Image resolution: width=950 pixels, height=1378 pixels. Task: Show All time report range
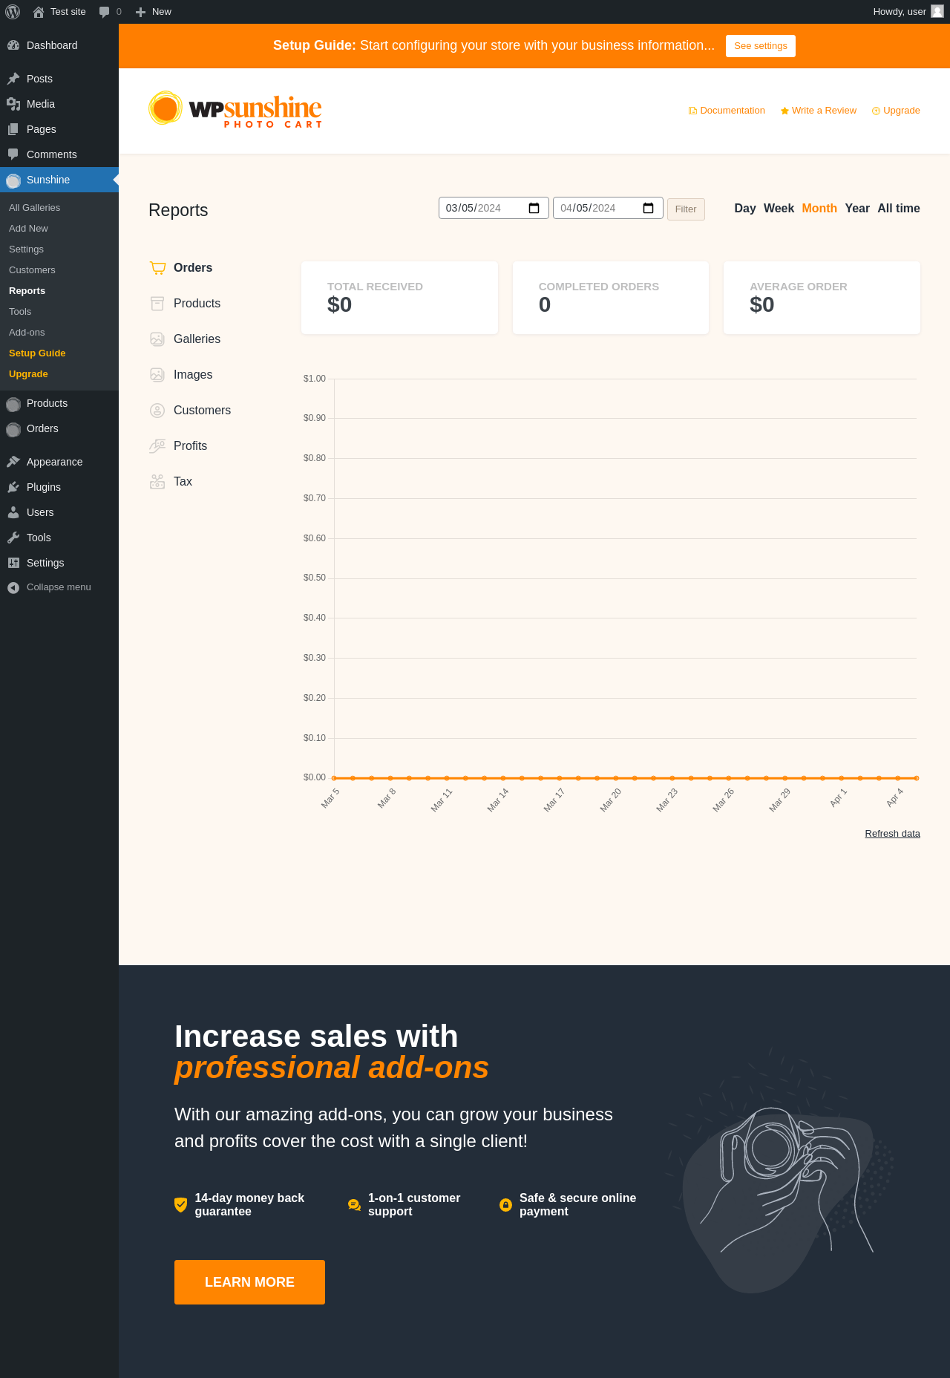[x=899, y=209]
